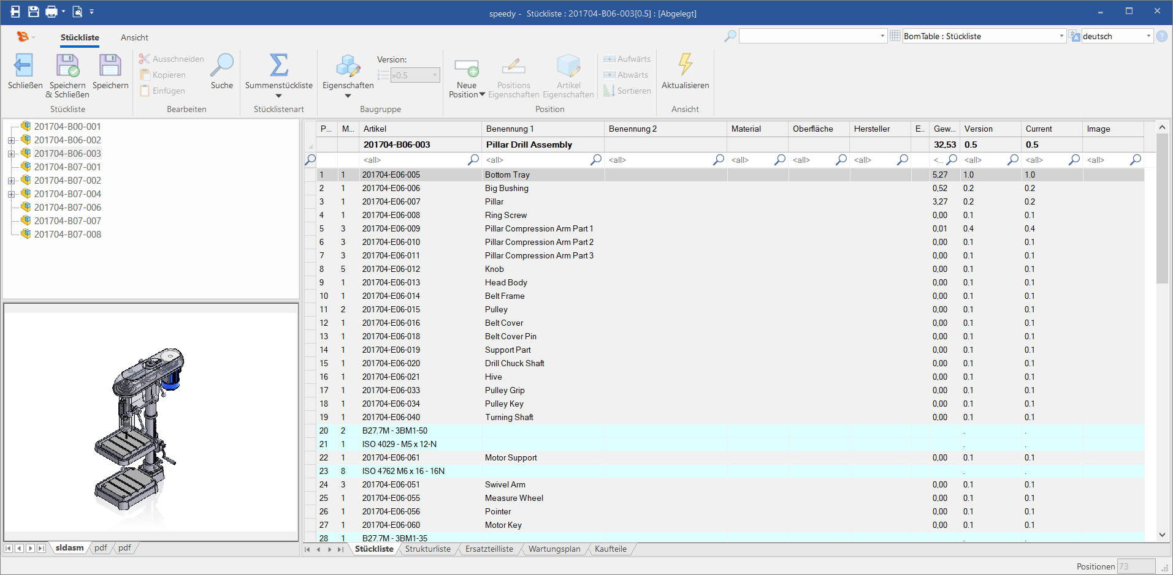1173x575 pixels.
Task: Click the Aktualisieren lightning icon
Action: (685, 66)
